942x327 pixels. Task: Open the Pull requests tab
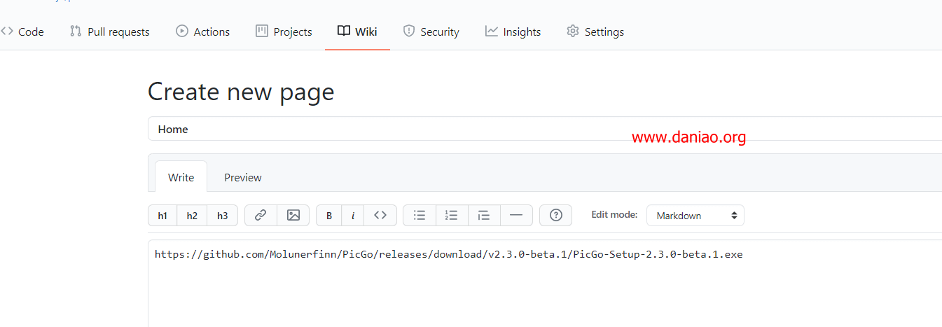click(x=110, y=32)
